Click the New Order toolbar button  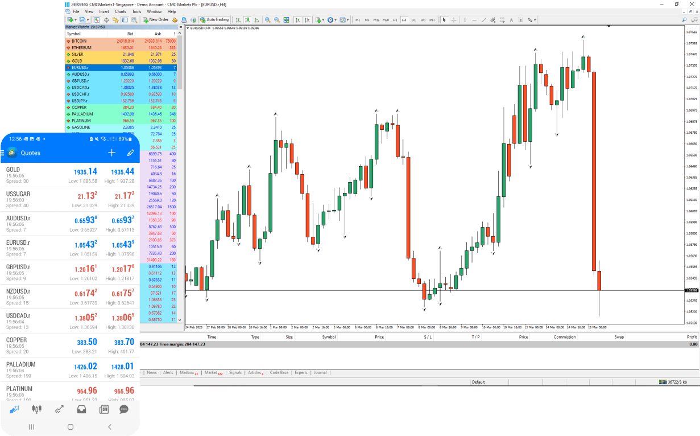pos(156,20)
